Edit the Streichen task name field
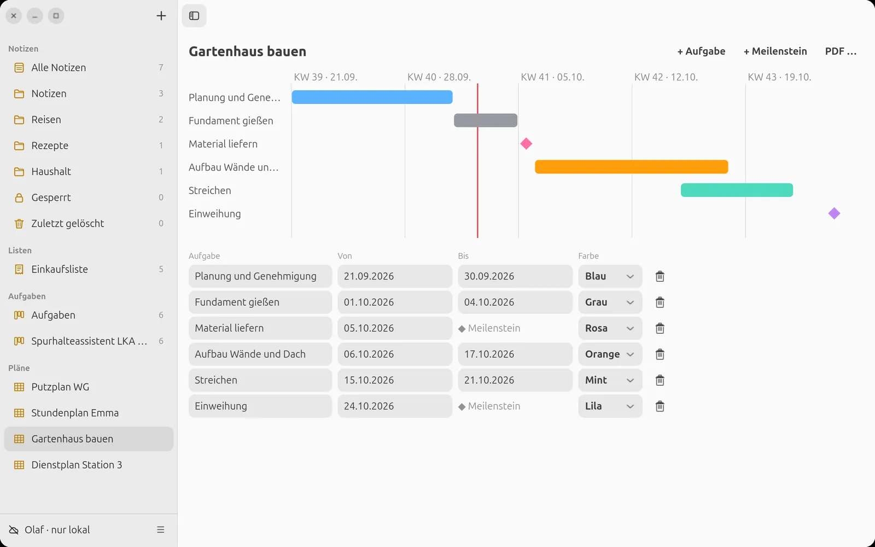This screenshot has height=547, width=875. 260,380
